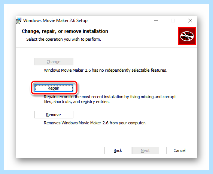Click 'Removes Windows Movie Maker 2.6' description
The image size is (213, 174).
pos(95,123)
